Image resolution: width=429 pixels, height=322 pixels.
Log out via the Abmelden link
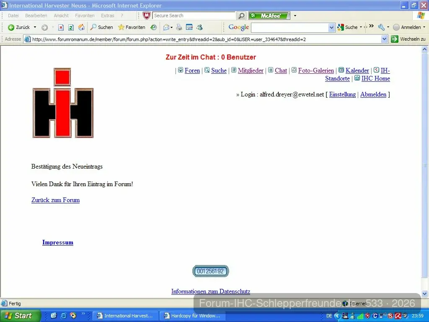(x=373, y=94)
